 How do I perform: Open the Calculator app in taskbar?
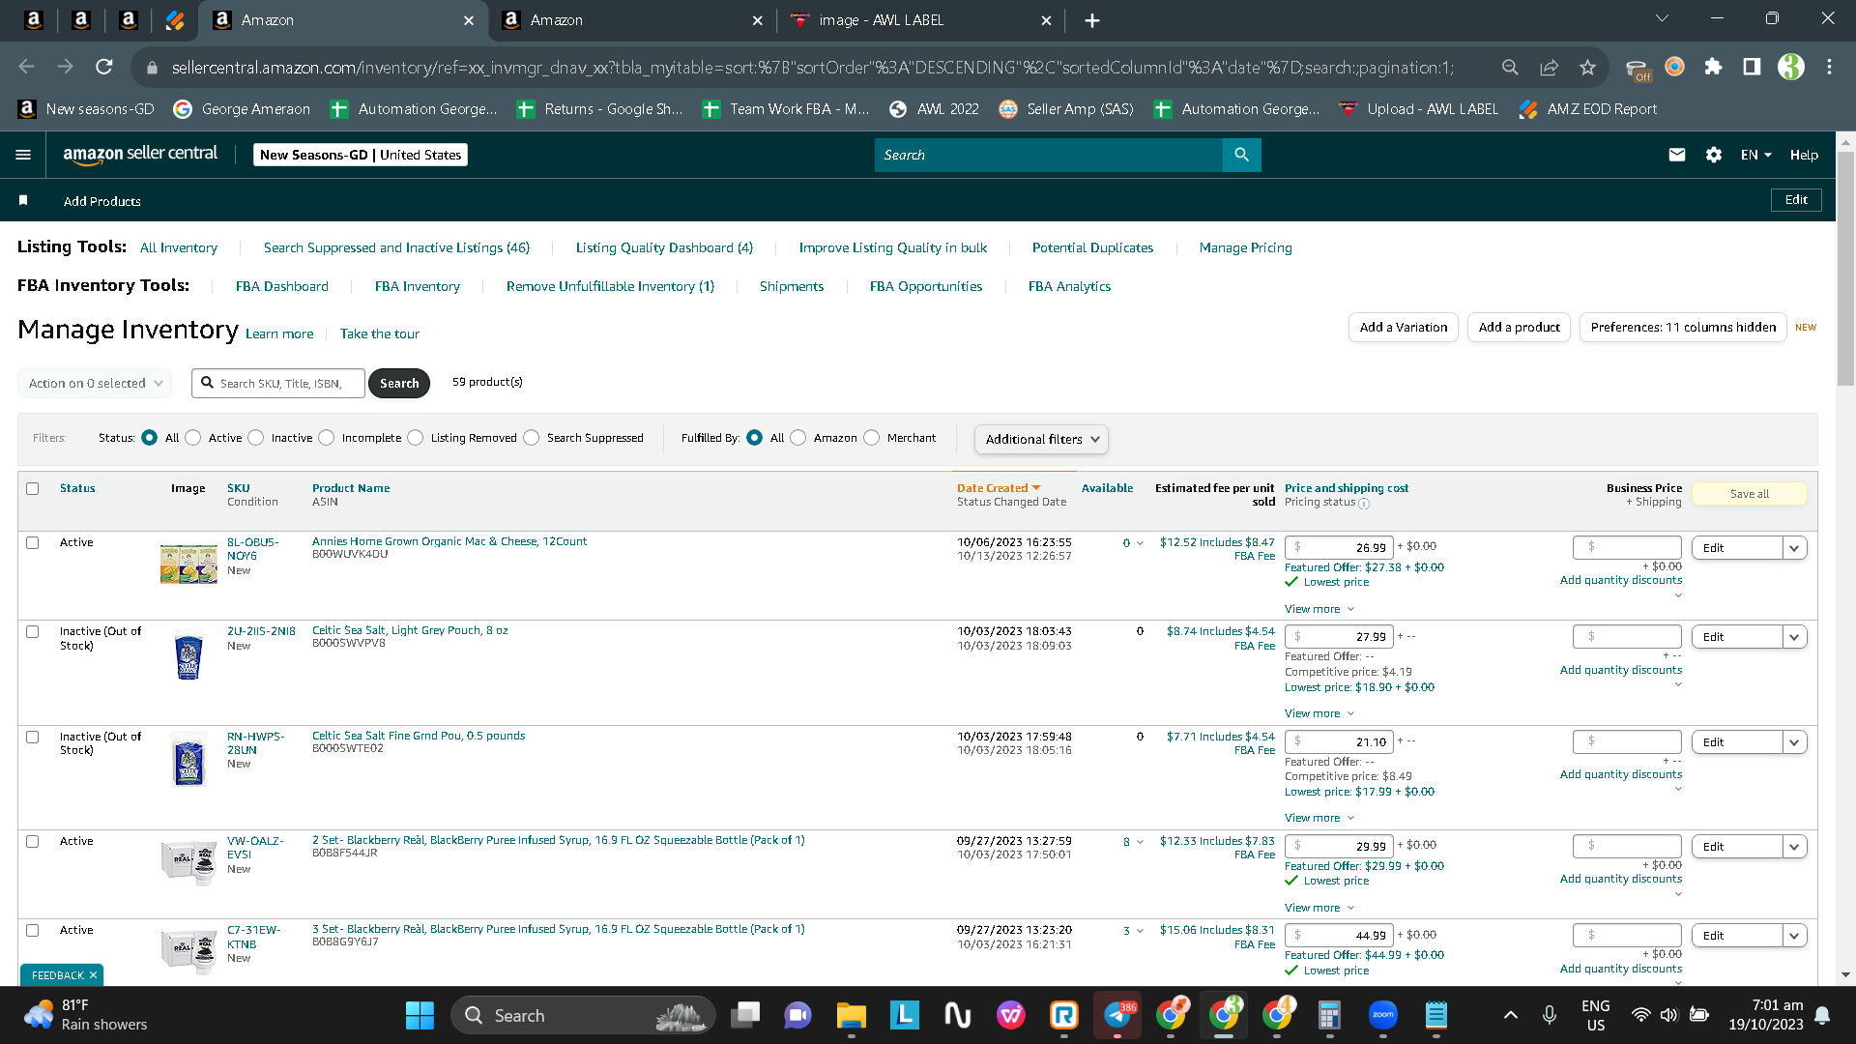coord(1329,1015)
